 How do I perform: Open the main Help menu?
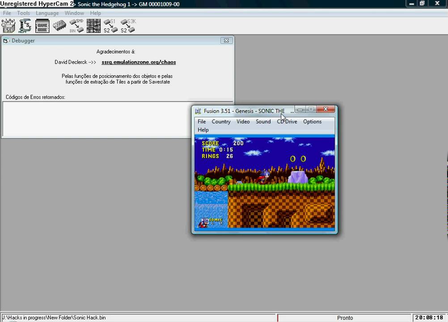click(95, 13)
